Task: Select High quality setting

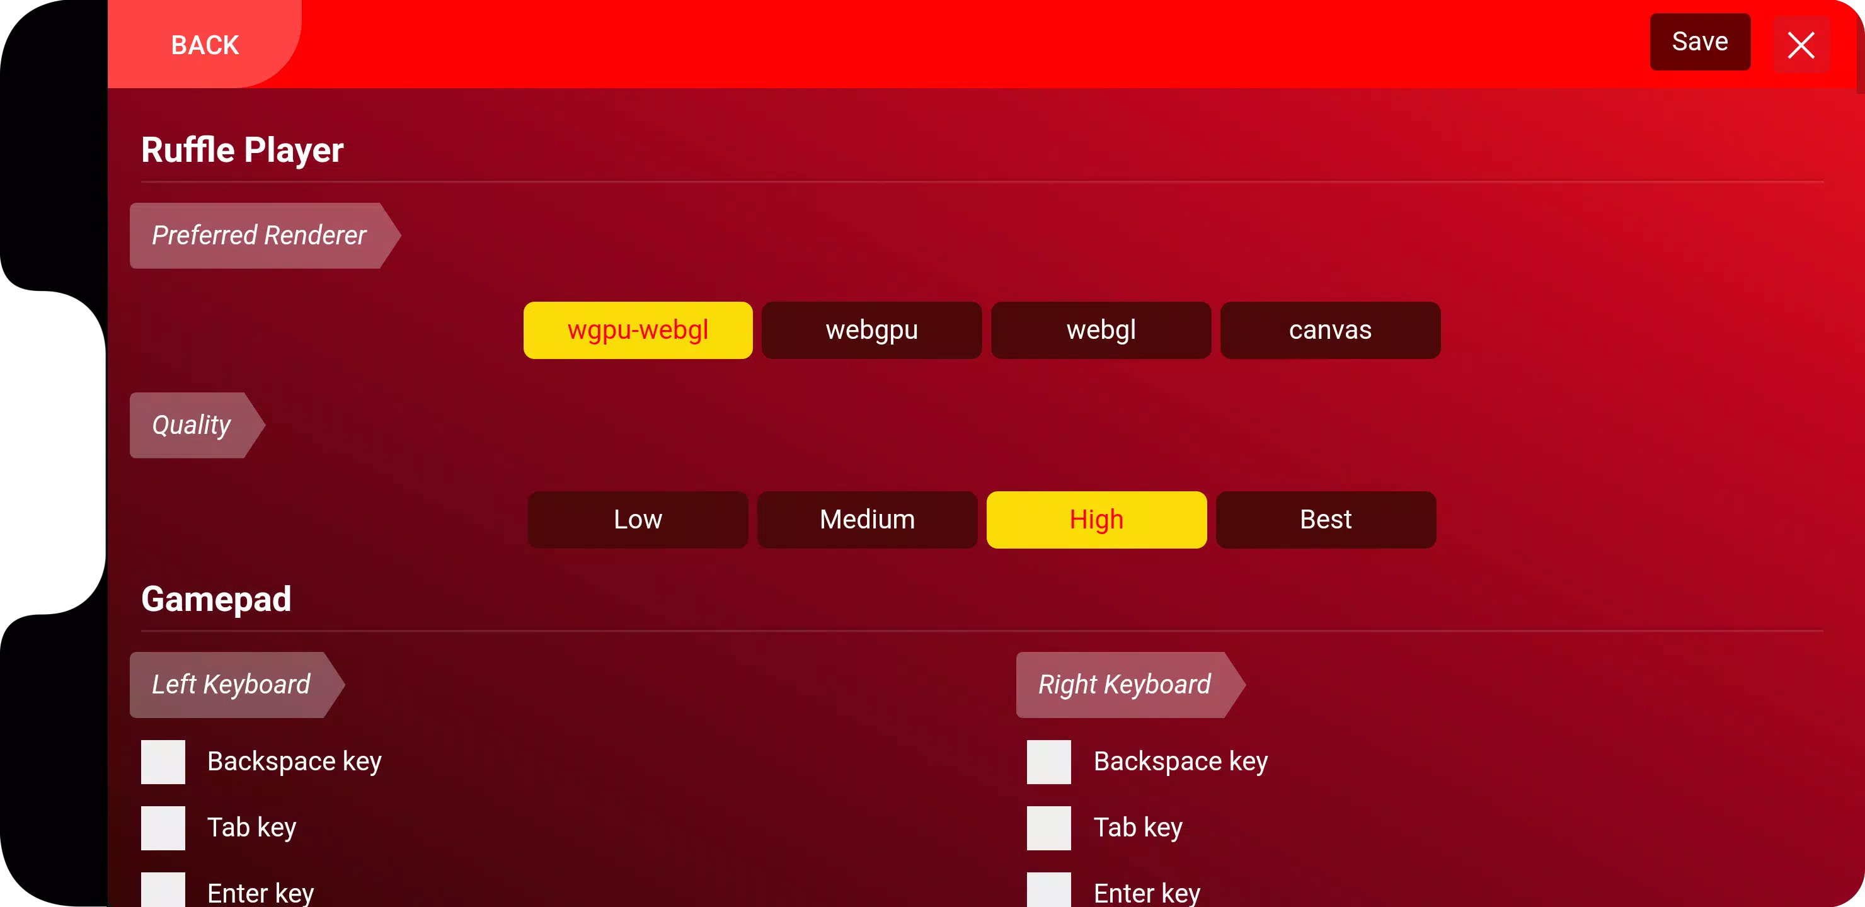Action: [x=1096, y=518]
